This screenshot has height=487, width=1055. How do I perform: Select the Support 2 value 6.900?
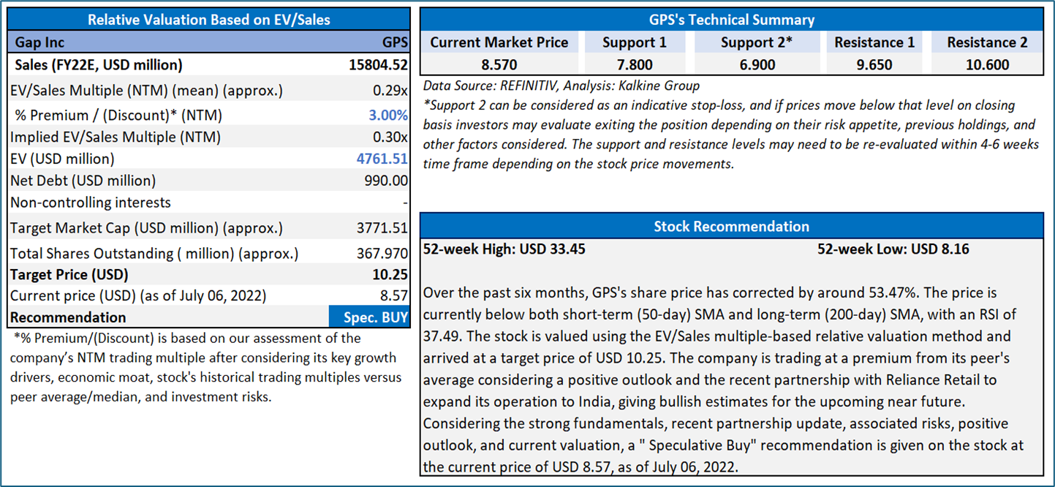[756, 64]
